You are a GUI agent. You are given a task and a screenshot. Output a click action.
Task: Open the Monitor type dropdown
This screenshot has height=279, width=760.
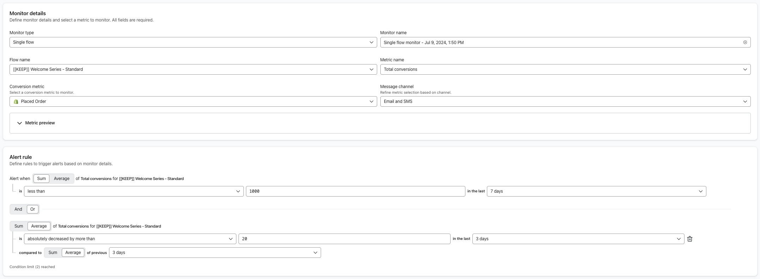(x=193, y=42)
